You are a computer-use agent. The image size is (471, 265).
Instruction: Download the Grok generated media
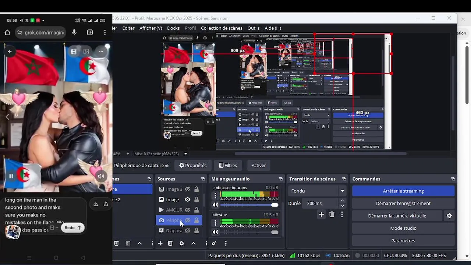click(96, 204)
